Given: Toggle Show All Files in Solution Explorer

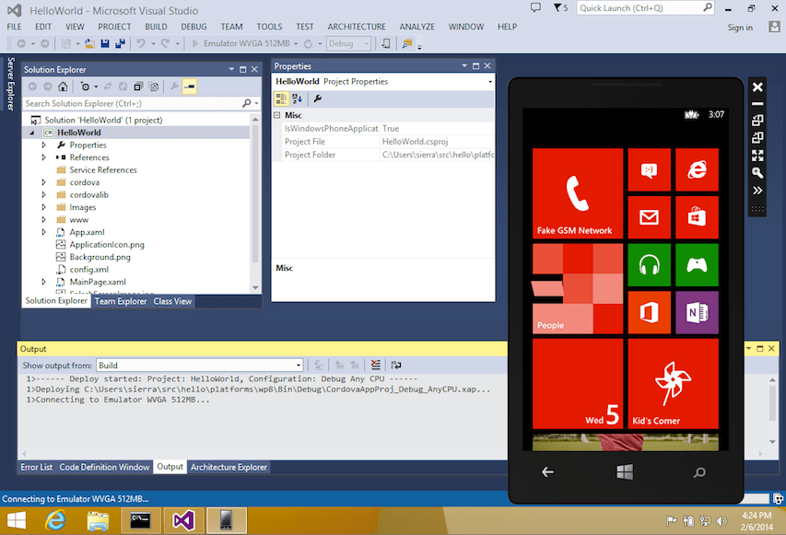Looking at the screenshot, I should [152, 86].
